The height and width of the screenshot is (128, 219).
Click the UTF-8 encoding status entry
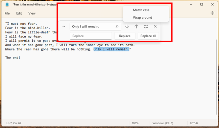pos(194,123)
